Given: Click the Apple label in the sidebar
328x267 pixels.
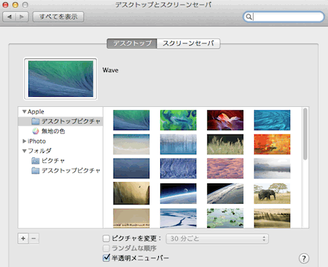Looking at the screenshot, I should tap(36, 111).
